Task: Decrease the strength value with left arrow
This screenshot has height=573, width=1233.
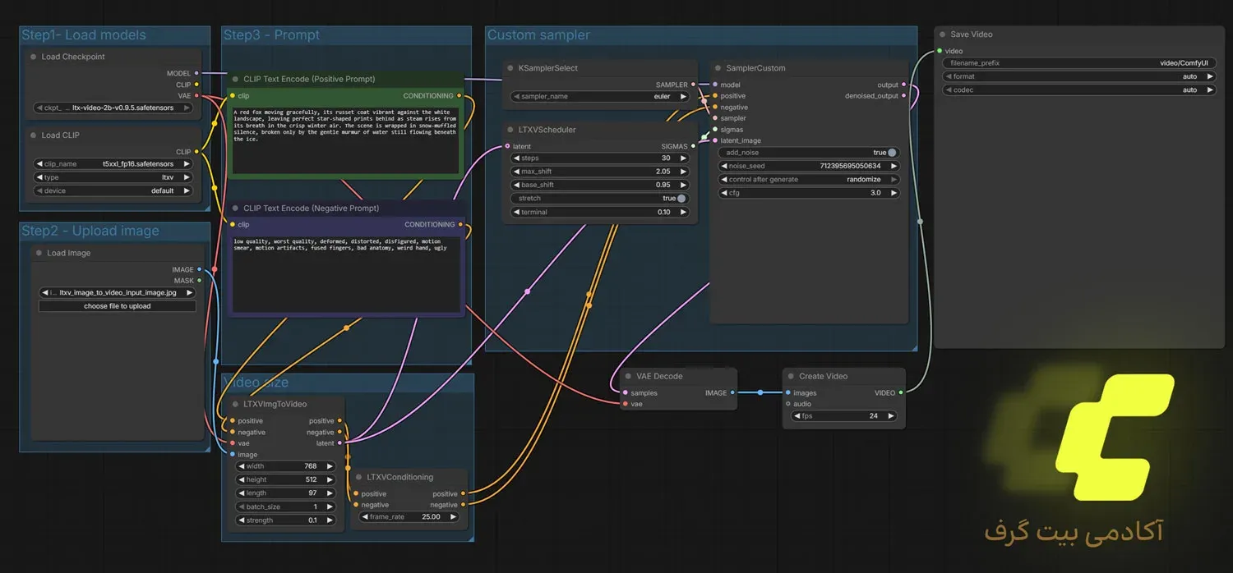Action: pos(242,520)
